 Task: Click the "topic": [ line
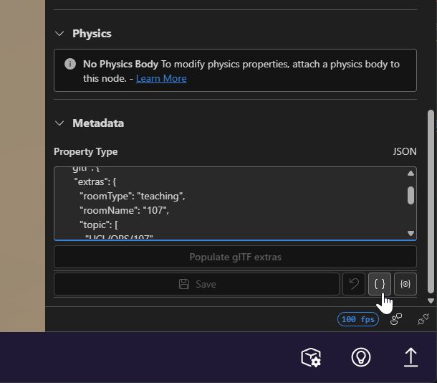pyautogui.click(x=99, y=224)
